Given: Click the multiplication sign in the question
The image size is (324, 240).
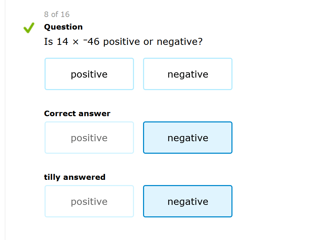Looking at the screenshot, I should coord(76,42).
